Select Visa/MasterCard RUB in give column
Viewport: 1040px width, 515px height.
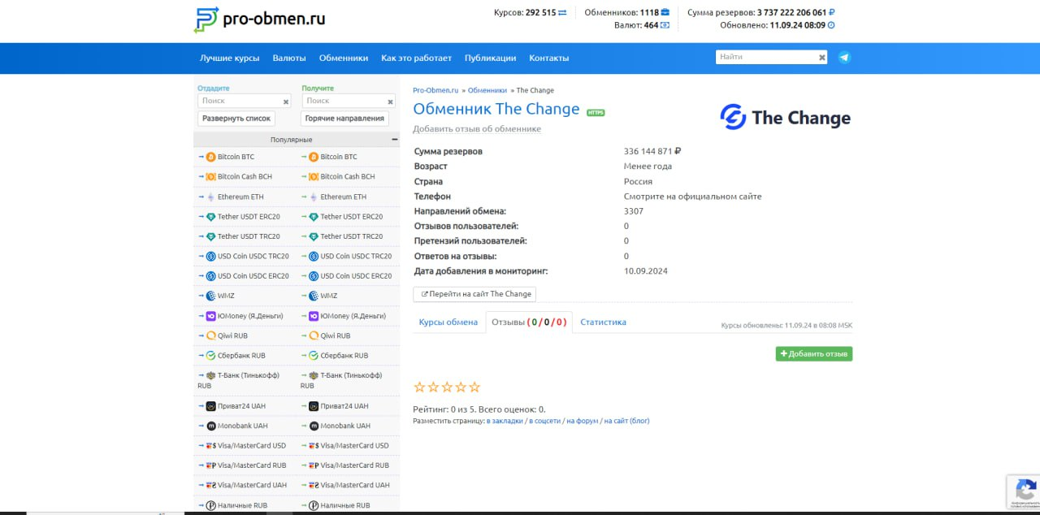point(252,465)
